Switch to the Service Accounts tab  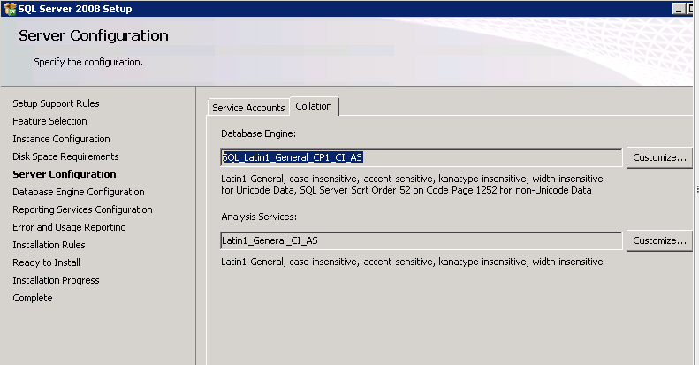pyautogui.click(x=248, y=108)
